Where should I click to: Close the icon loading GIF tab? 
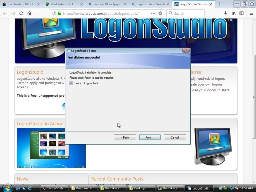[38, 4]
